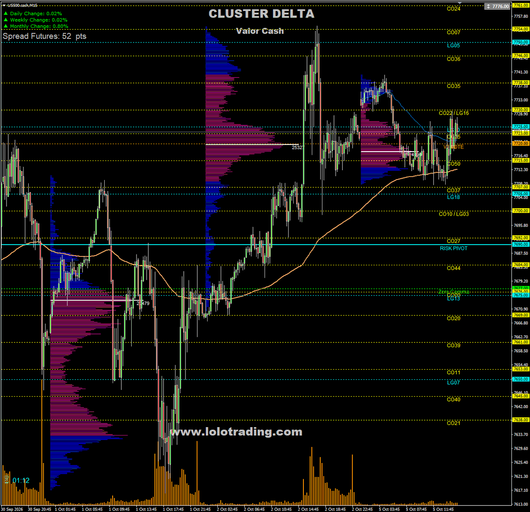Screen dimensions: 530x512
Task: Click the 2532 volume profile value
Action: [297, 148]
